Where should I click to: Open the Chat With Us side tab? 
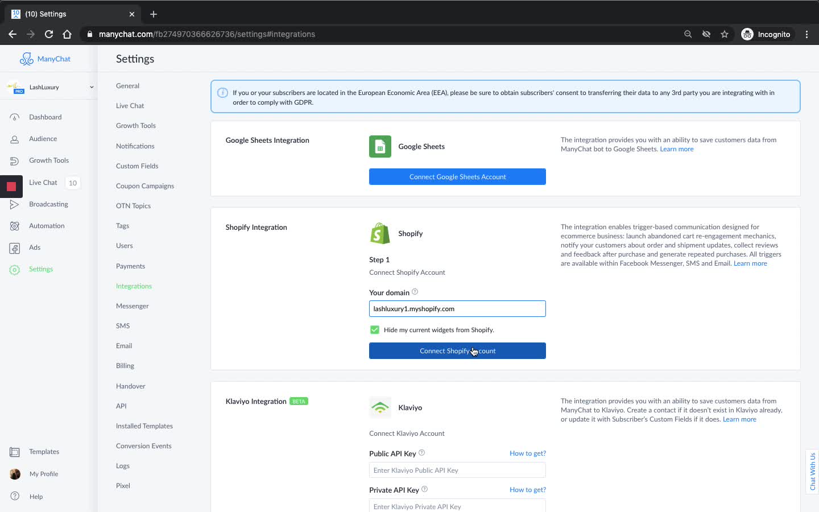coord(812,472)
